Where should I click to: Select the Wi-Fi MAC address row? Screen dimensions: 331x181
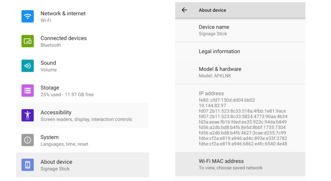240,164
